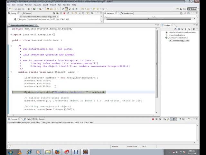This screenshot has width=206, height=155.
Task: Click Step Return in Debug view
Action: click(80, 13)
